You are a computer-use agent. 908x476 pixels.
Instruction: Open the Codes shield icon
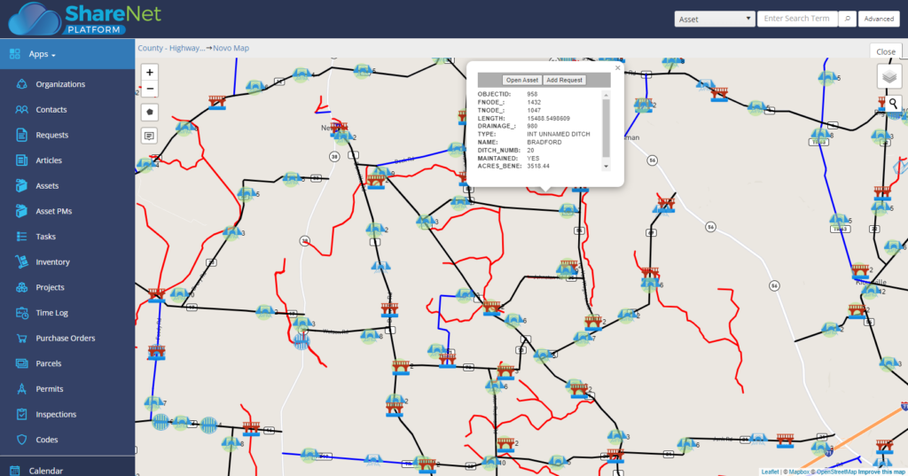coord(21,440)
